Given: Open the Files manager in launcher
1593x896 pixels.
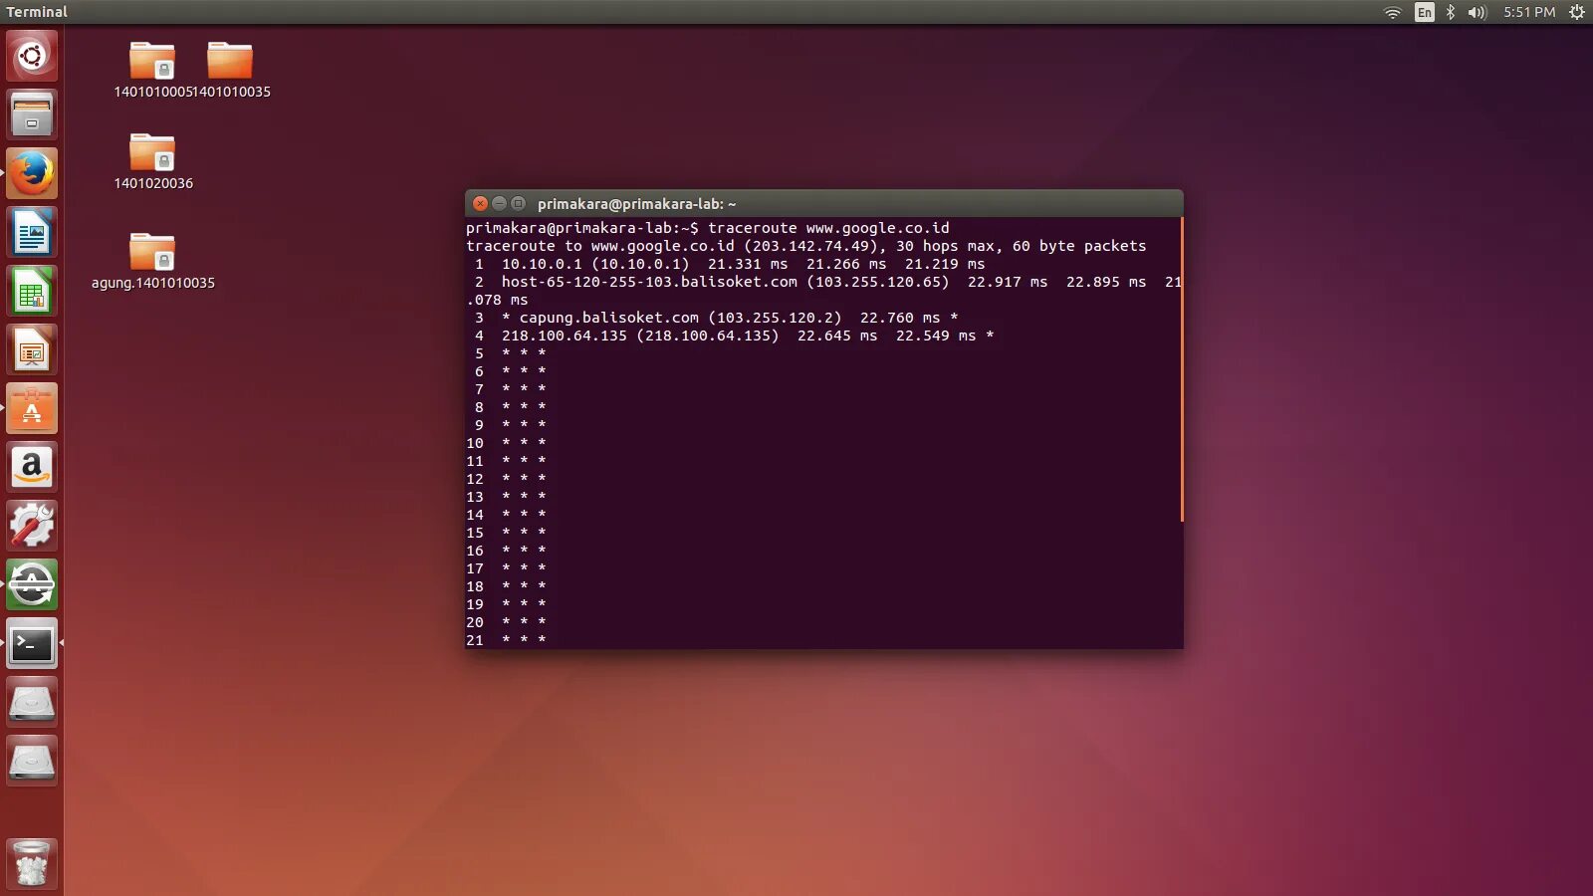Looking at the screenshot, I should click(32, 114).
